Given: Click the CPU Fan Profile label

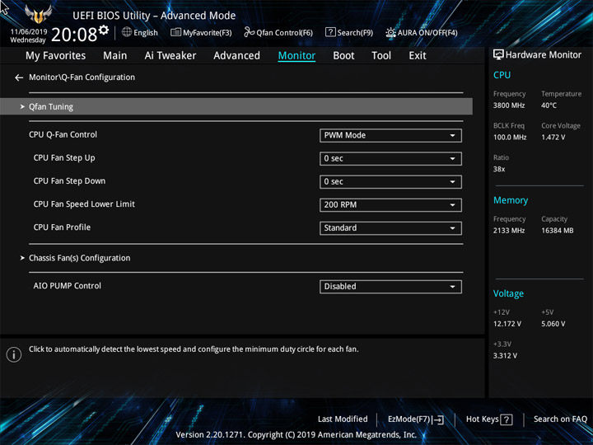Looking at the screenshot, I should click(x=62, y=227).
